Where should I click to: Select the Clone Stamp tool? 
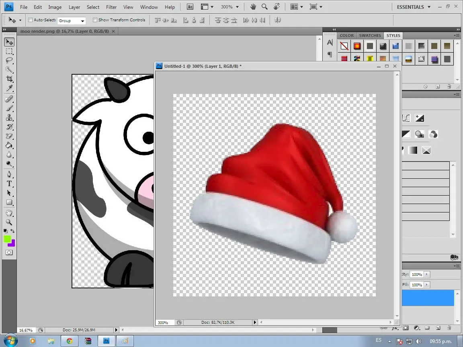(x=9, y=117)
